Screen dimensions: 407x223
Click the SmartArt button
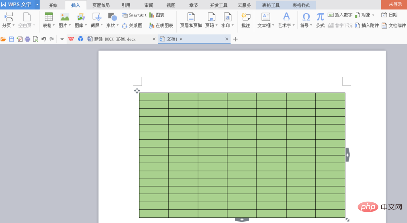(134, 15)
